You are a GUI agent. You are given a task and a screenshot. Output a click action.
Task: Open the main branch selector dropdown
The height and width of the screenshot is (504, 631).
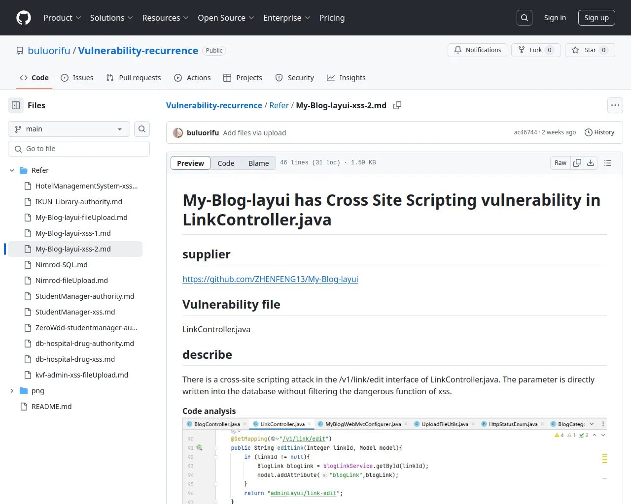pyautogui.click(x=69, y=129)
